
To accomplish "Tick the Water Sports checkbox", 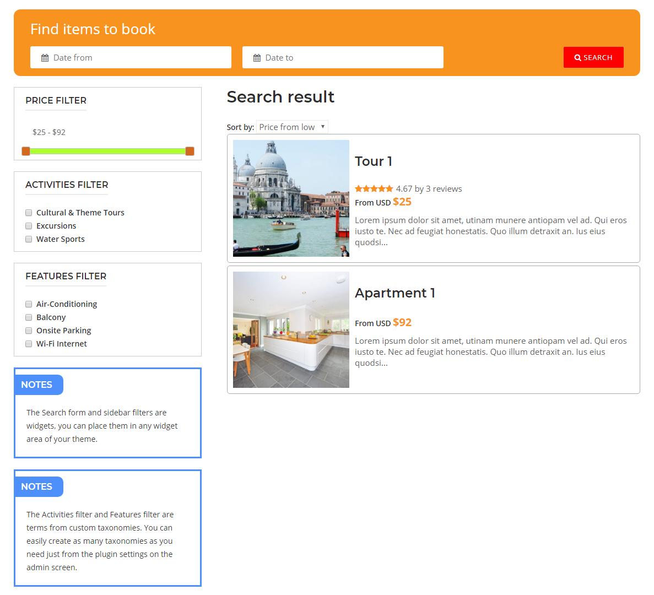I will (x=29, y=239).
